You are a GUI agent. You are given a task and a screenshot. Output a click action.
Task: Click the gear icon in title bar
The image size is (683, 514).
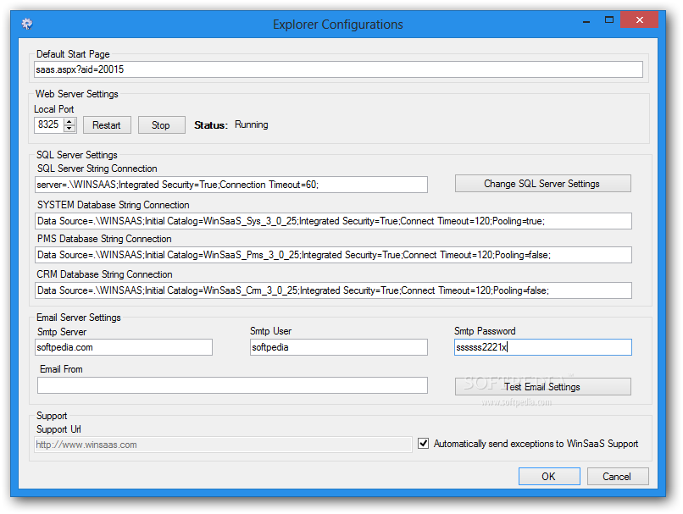tap(27, 24)
